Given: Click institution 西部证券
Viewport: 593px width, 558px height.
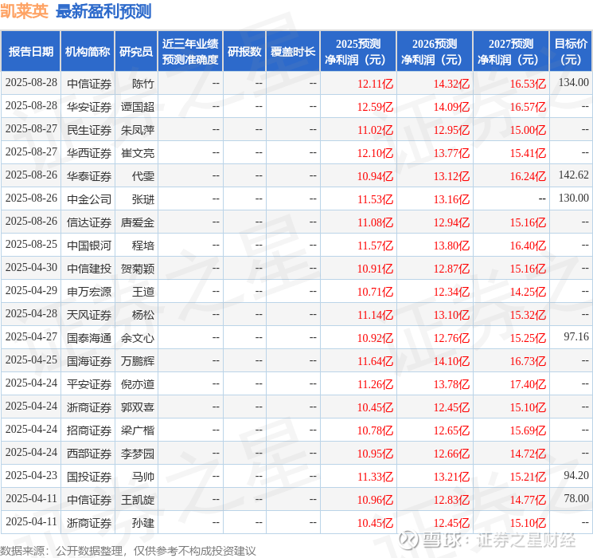Looking at the screenshot, I should pyautogui.click(x=89, y=454).
